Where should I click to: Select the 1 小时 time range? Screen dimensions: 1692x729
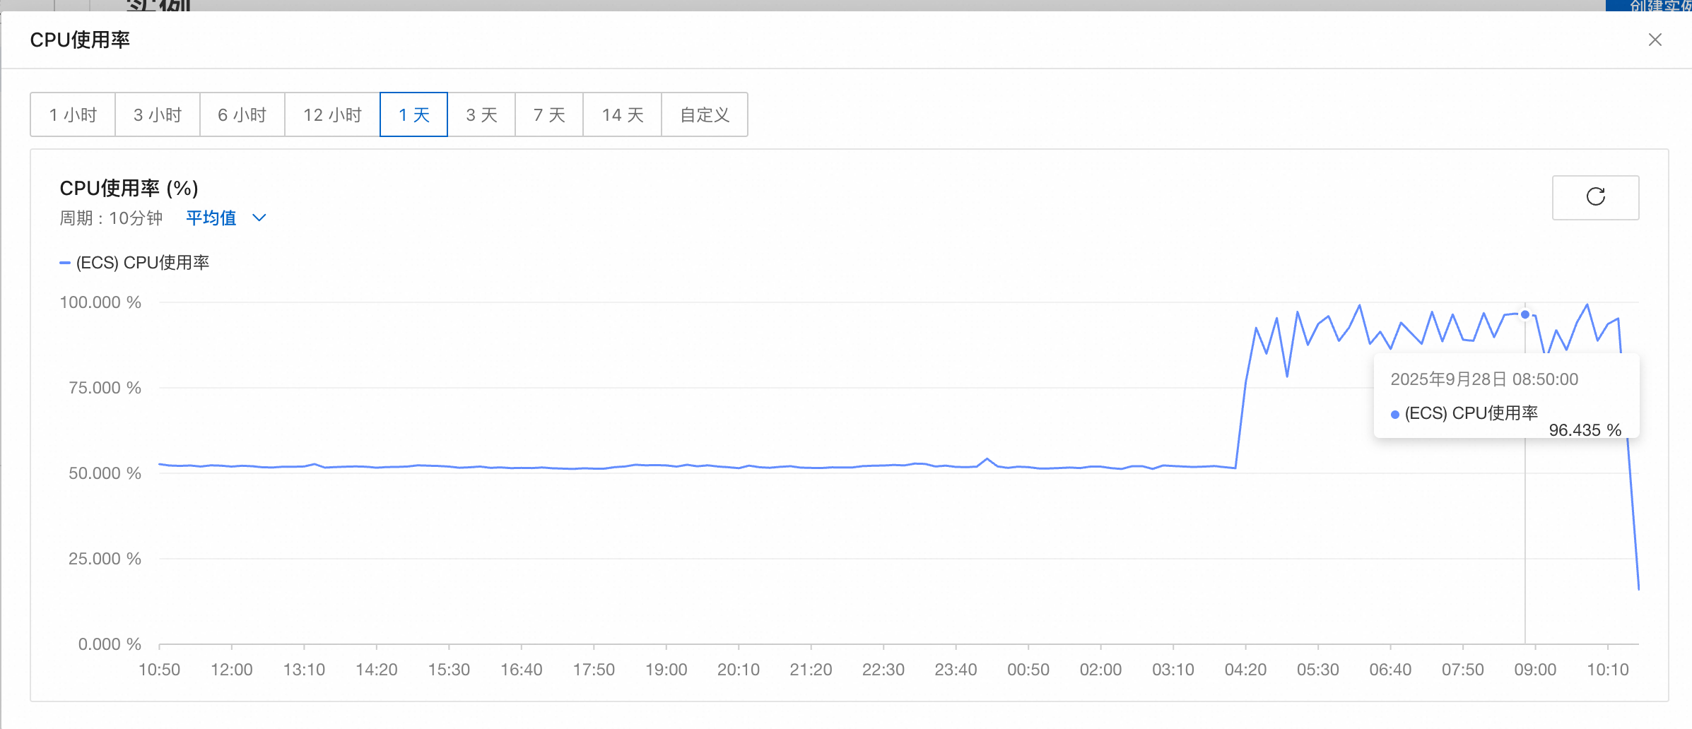(73, 114)
